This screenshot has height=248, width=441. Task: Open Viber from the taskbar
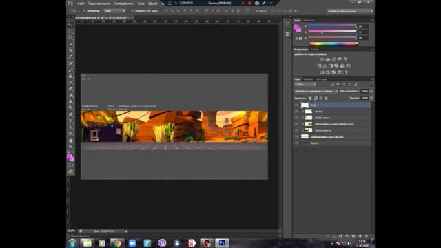coord(162,243)
